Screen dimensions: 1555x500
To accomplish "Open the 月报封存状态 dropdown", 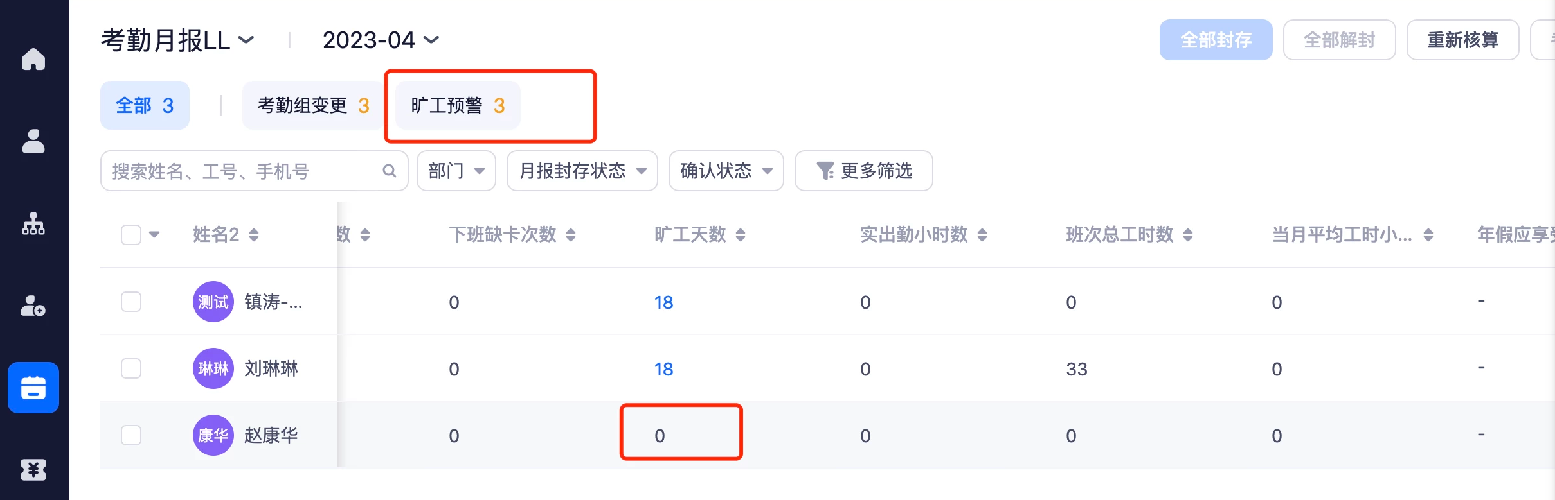I will coord(582,171).
